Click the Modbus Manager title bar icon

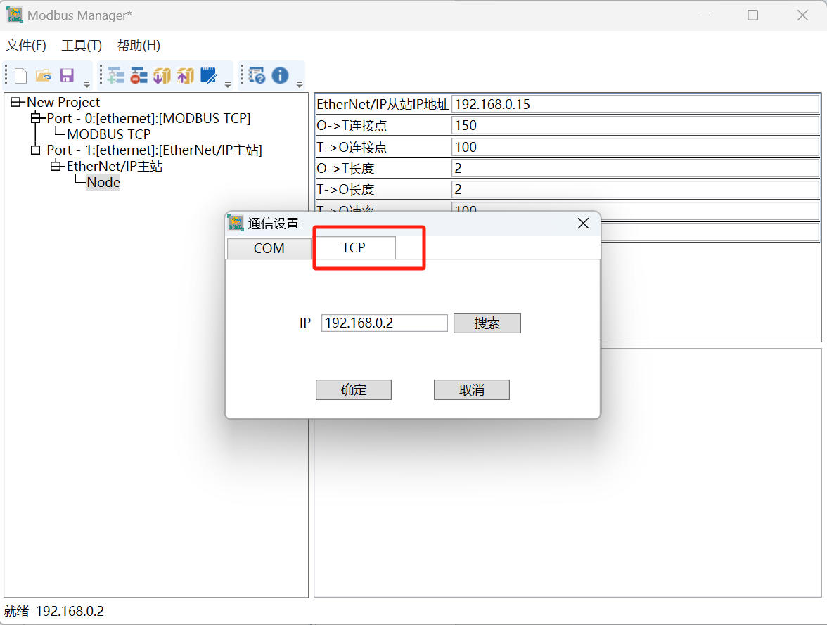(x=14, y=15)
